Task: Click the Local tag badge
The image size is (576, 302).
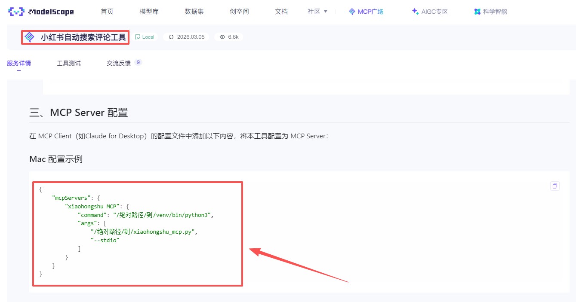Action: pos(145,37)
